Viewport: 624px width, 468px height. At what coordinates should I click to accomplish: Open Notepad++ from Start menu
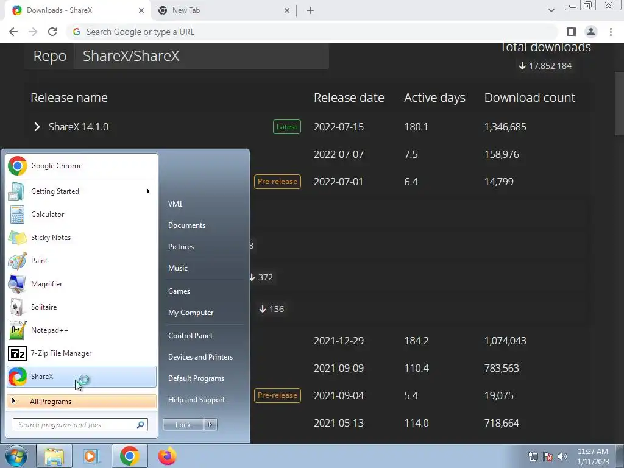point(81,330)
